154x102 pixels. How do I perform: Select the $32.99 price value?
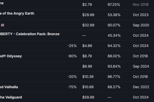pyautogui.click(x=88, y=25)
